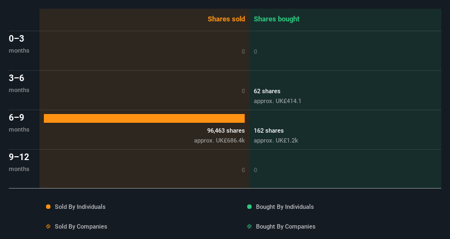Select the Bought By Individuals legend label

[284, 207]
